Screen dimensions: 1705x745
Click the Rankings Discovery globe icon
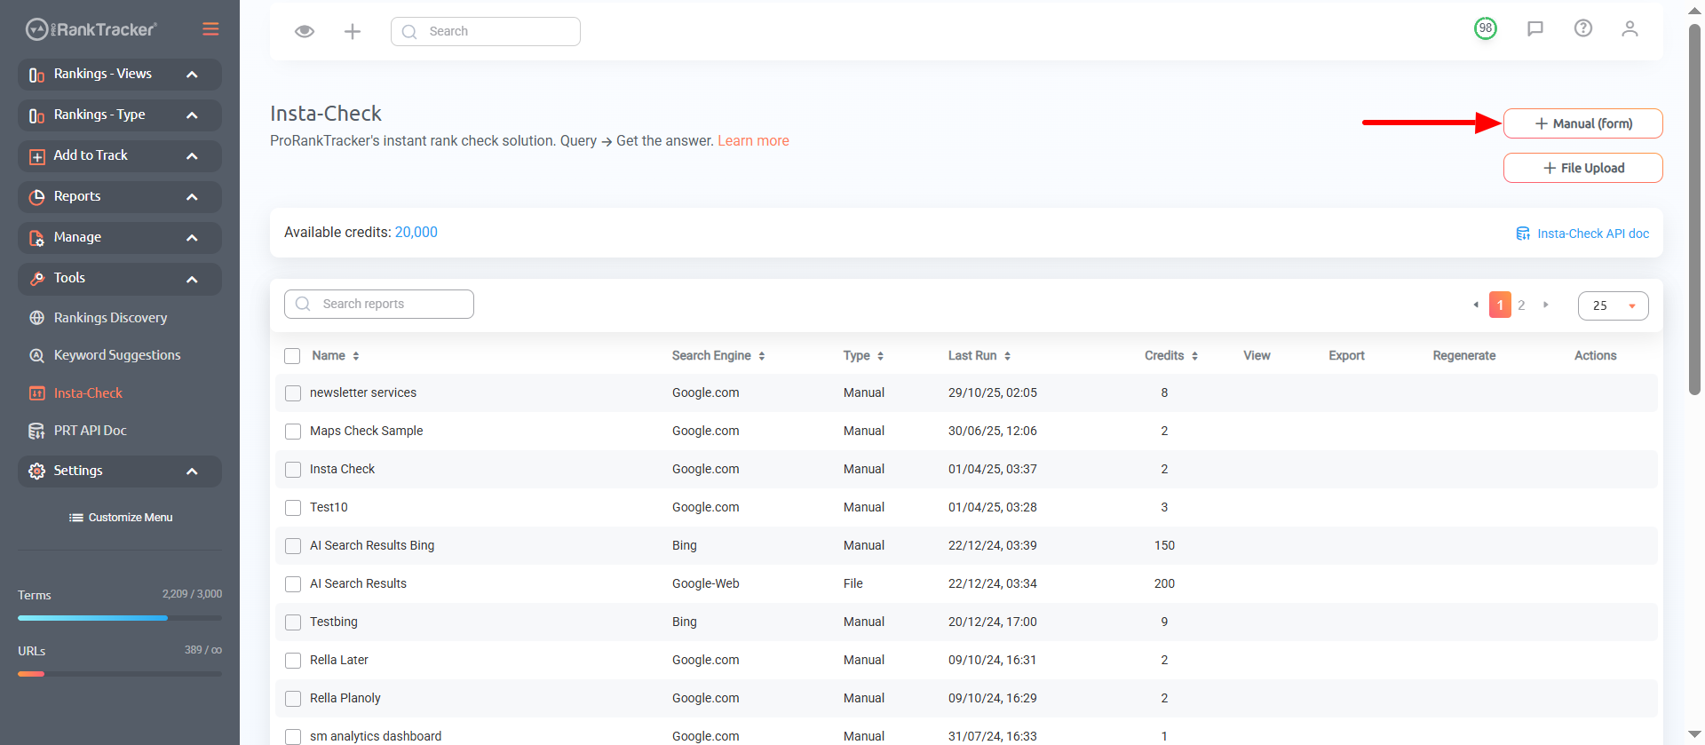pyautogui.click(x=36, y=318)
